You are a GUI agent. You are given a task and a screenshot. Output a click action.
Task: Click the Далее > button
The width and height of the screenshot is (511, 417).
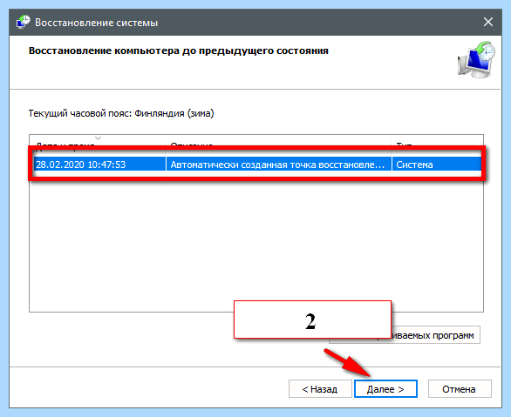click(x=385, y=388)
